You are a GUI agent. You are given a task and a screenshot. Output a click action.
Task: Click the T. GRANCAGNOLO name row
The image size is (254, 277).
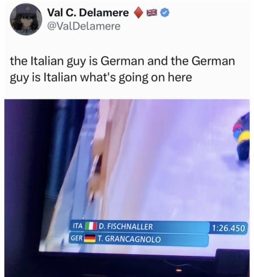pyautogui.click(x=152, y=240)
